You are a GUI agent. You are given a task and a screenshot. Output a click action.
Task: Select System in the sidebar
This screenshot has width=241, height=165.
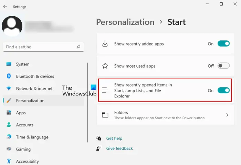coord(23,64)
